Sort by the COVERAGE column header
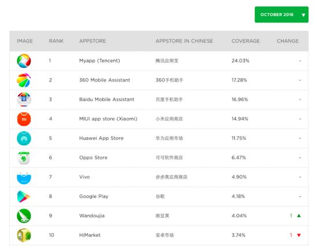Viewport: 318px width, 246px height. tap(246, 41)
